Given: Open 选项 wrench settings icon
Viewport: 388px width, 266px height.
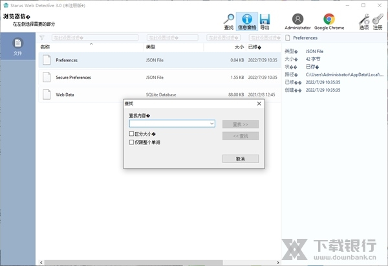Looking at the screenshot, I should pos(364,19).
